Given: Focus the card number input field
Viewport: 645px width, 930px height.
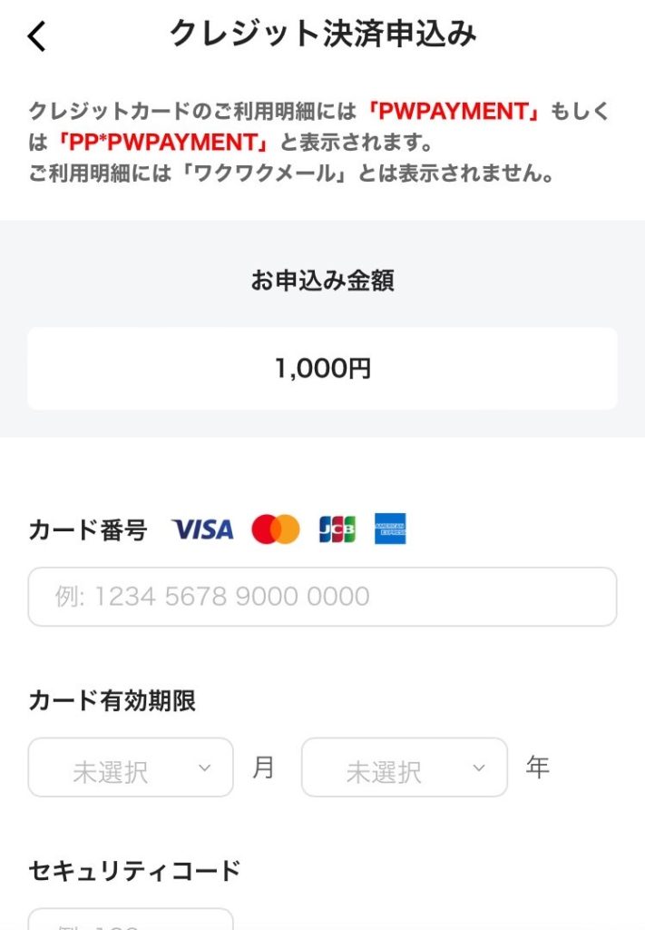Looking at the screenshot, I should (322, 597).
